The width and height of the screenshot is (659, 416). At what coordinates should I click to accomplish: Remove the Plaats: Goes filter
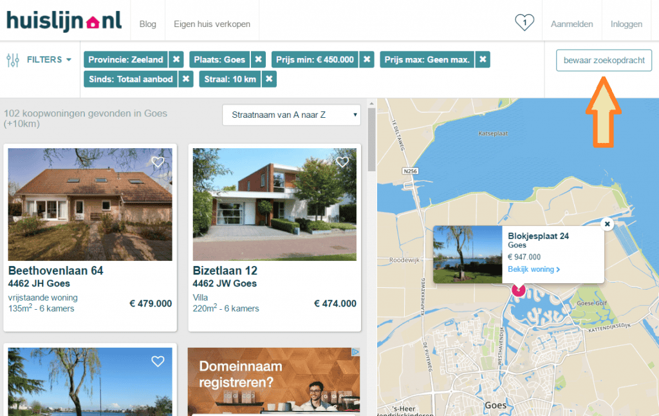click(x=259, y=59)
